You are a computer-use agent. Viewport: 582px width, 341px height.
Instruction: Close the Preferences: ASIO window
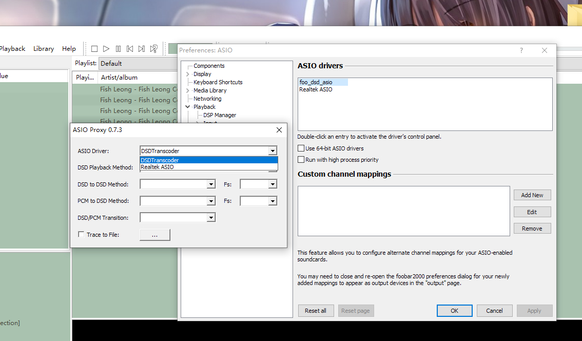tap(545, 50)
